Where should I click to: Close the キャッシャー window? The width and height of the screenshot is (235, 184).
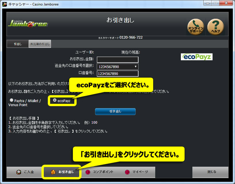tap(226, 3)
